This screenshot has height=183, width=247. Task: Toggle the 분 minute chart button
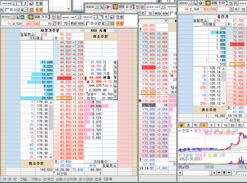pos(181,125)
